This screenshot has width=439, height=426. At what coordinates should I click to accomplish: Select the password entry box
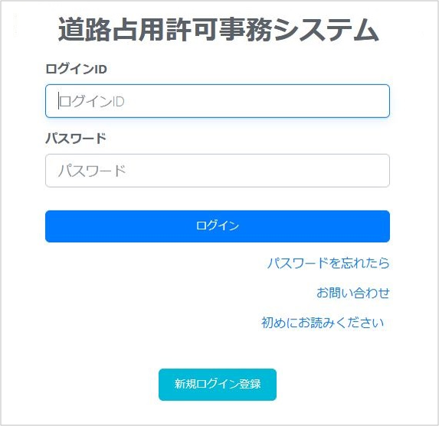[218, 171]
